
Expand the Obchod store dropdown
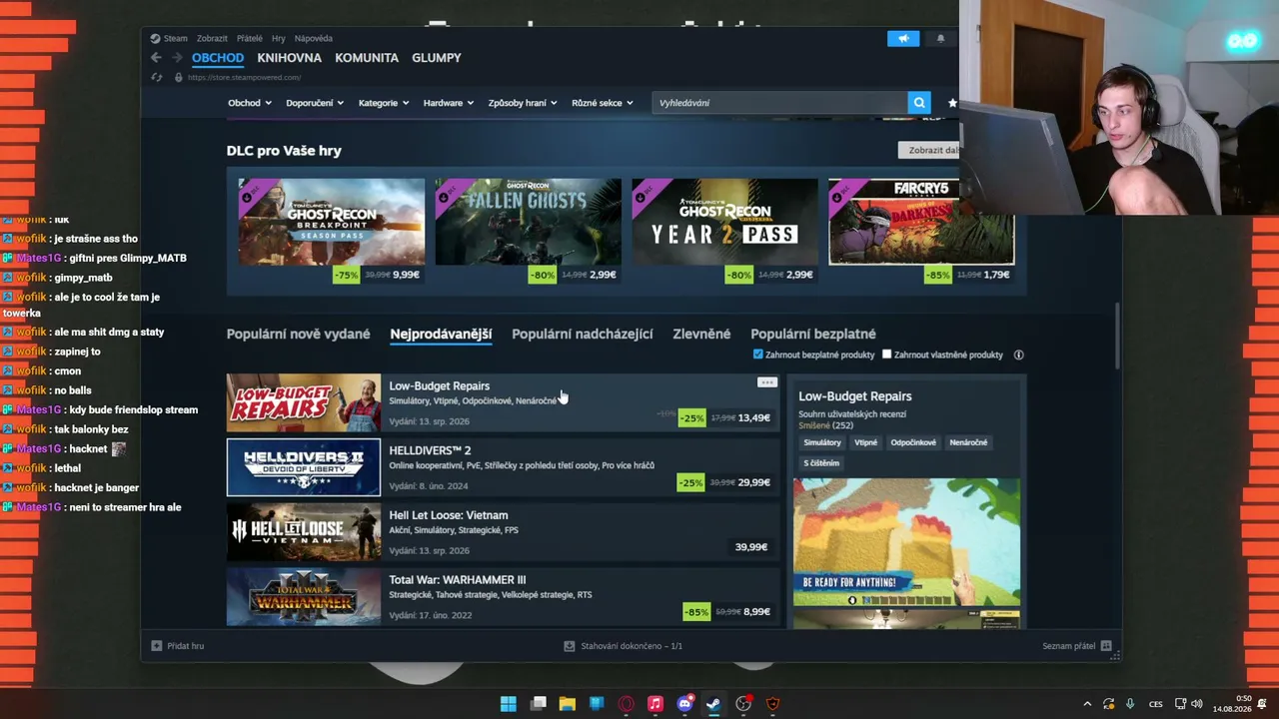pos(250,103)
